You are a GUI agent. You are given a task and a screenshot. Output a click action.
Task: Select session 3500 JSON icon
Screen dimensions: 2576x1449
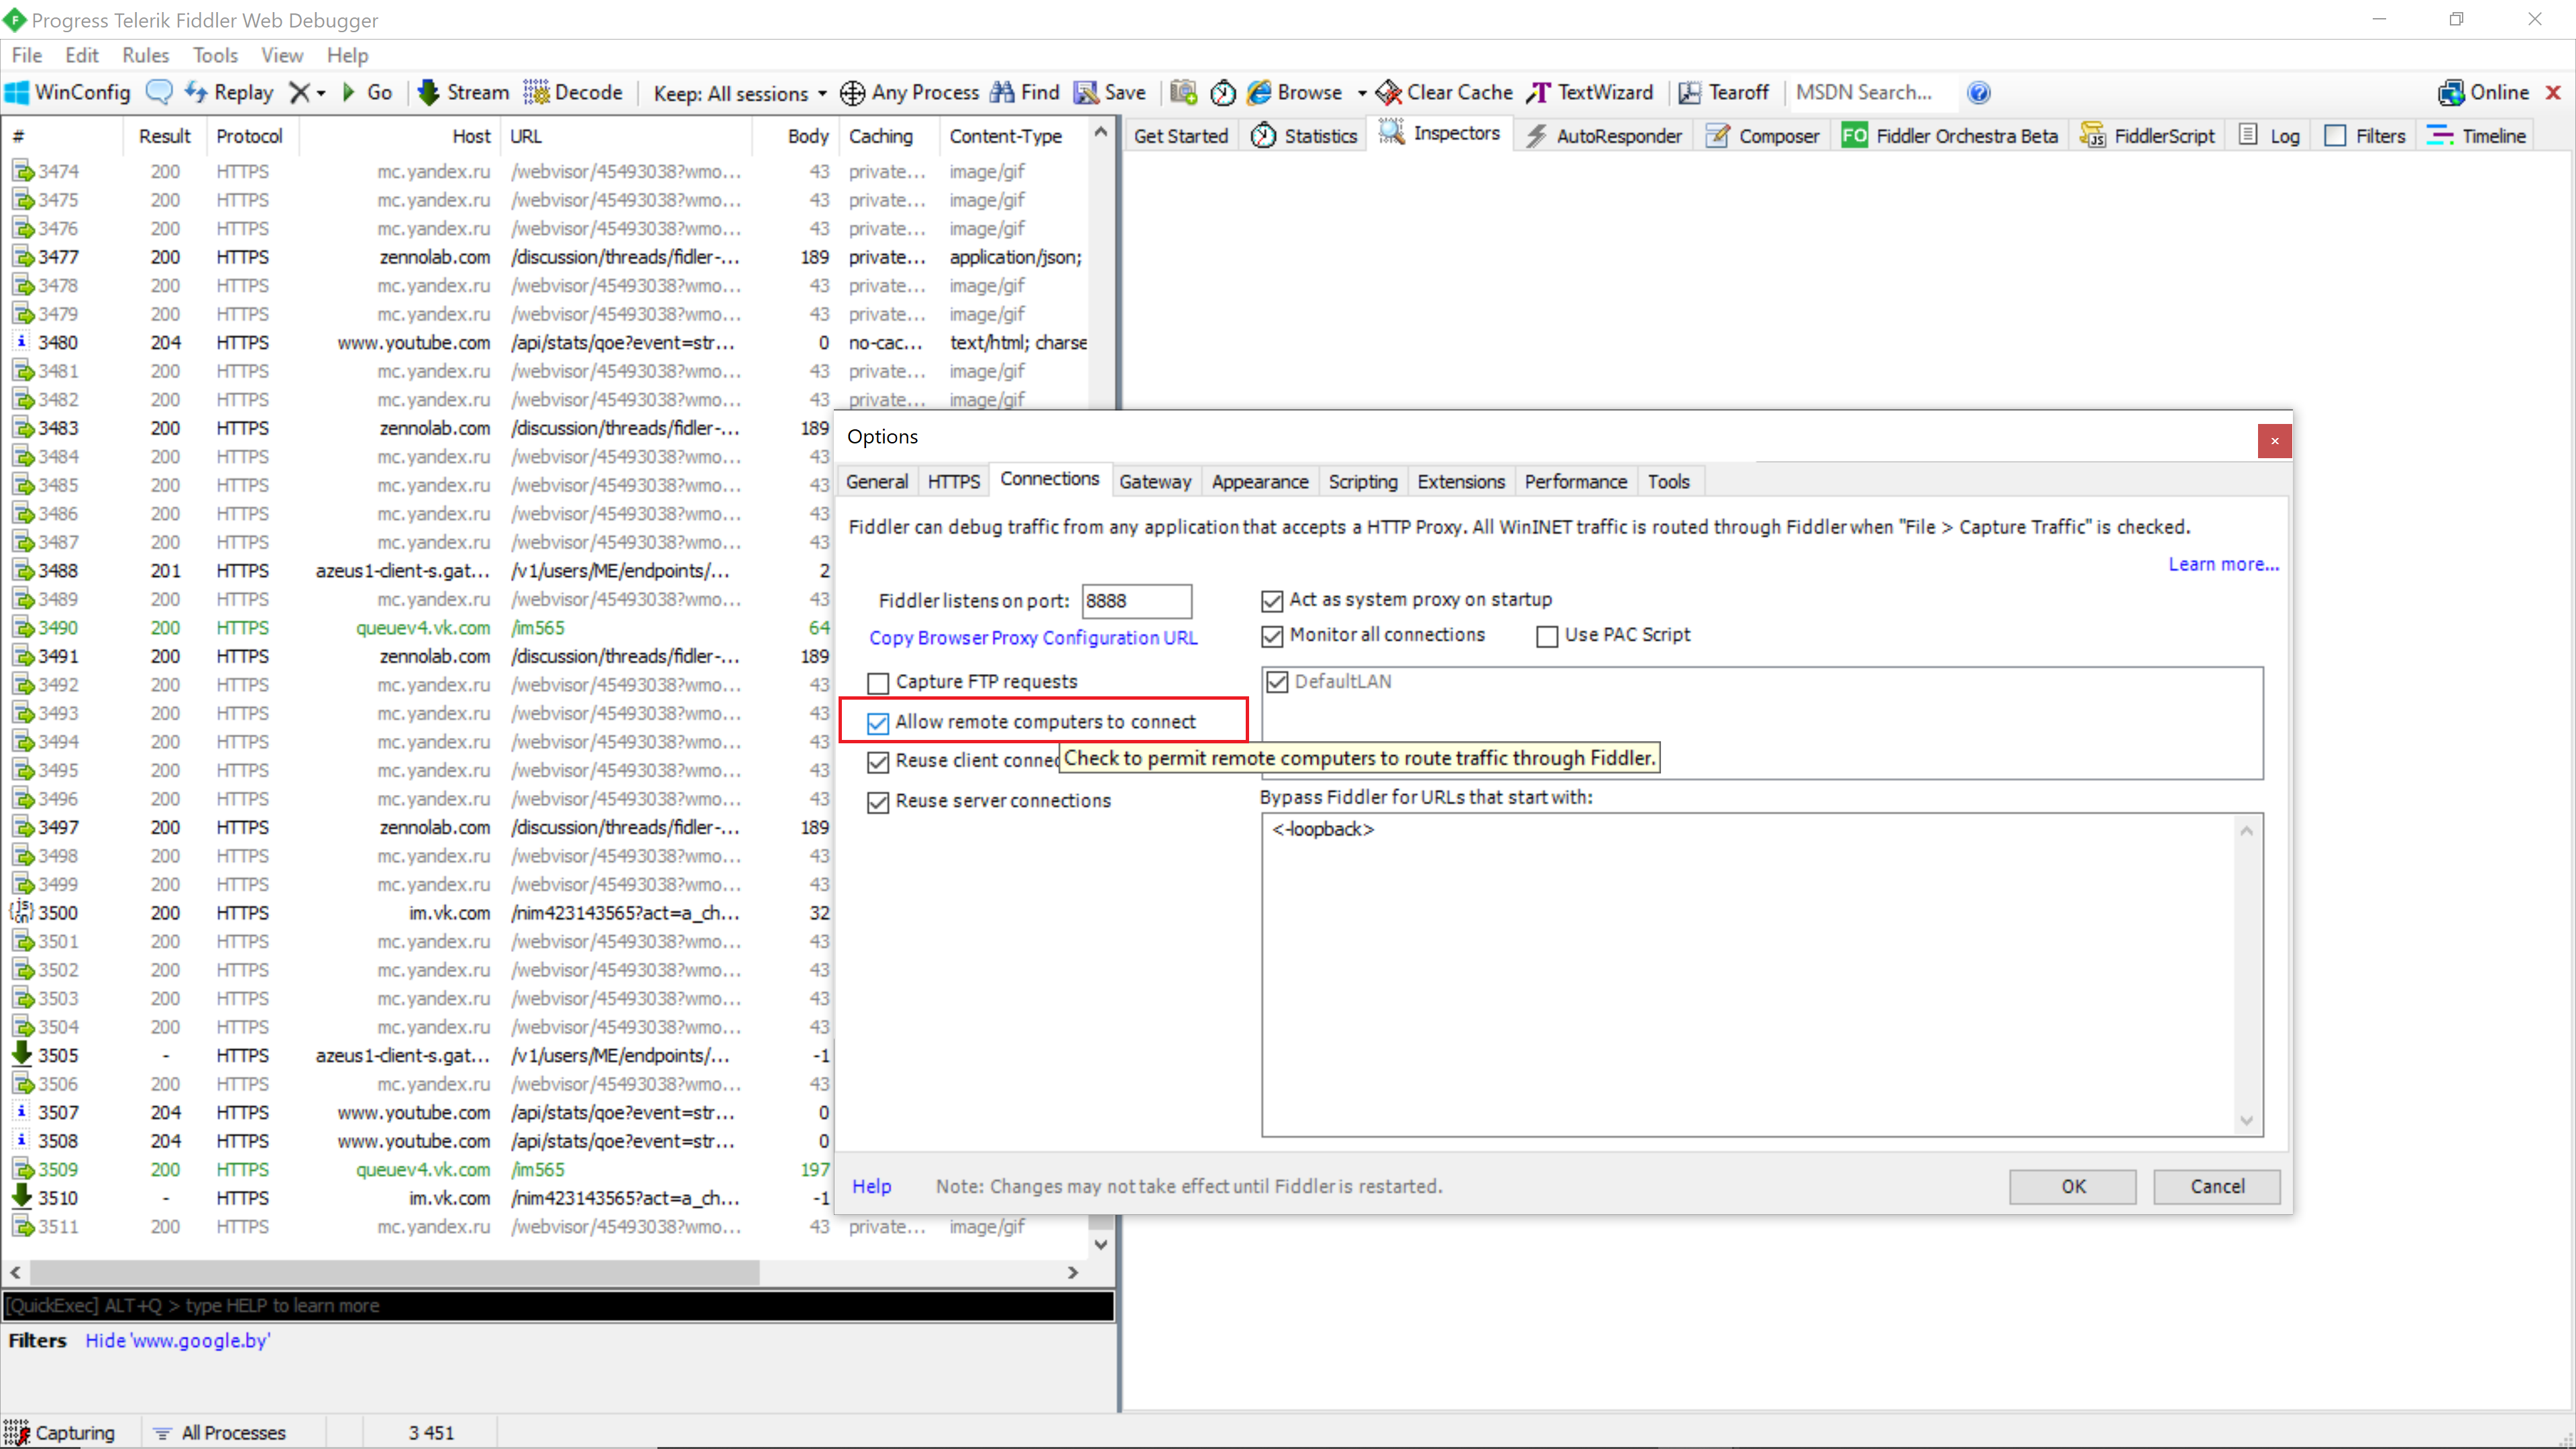point(22,912)
